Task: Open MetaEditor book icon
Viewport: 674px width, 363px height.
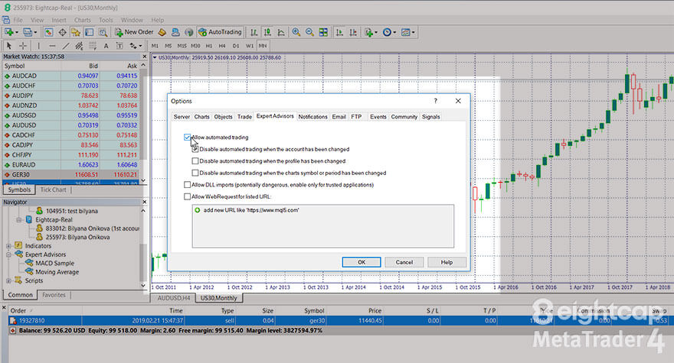Action: [x=162, y=32]
